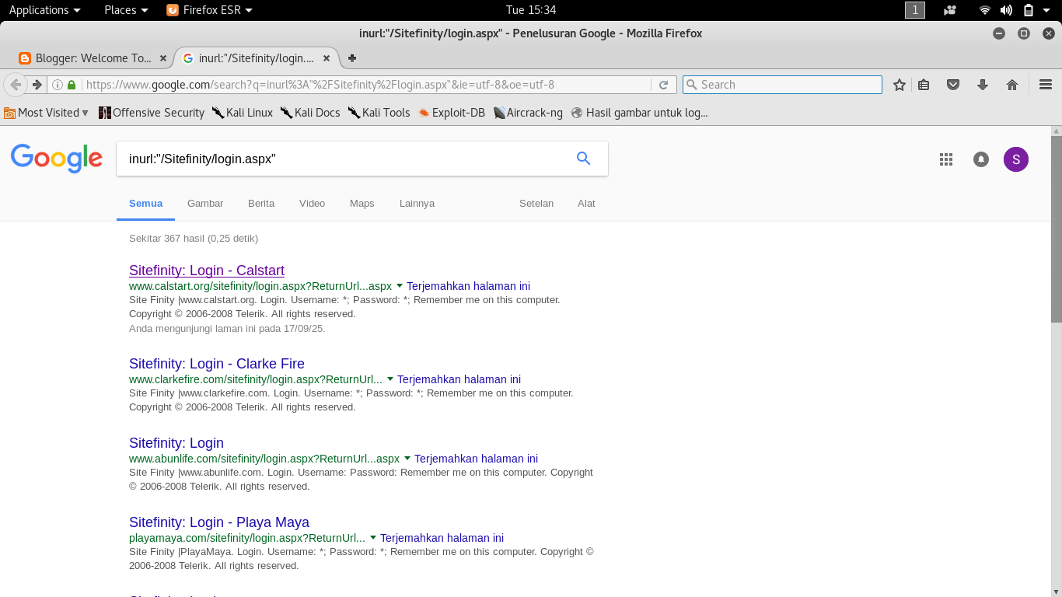Click the blue magnifier search button
Viewport: 1062px width, 597px height.
point(583,159)
